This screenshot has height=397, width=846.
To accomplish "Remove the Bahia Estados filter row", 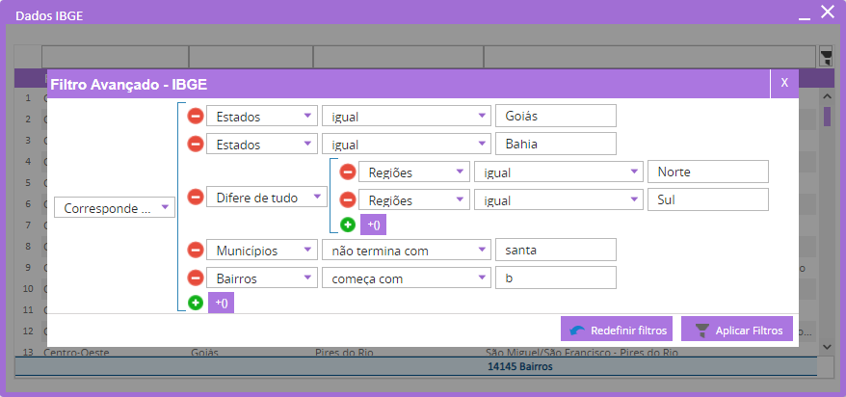I will [x=195, y=145].
